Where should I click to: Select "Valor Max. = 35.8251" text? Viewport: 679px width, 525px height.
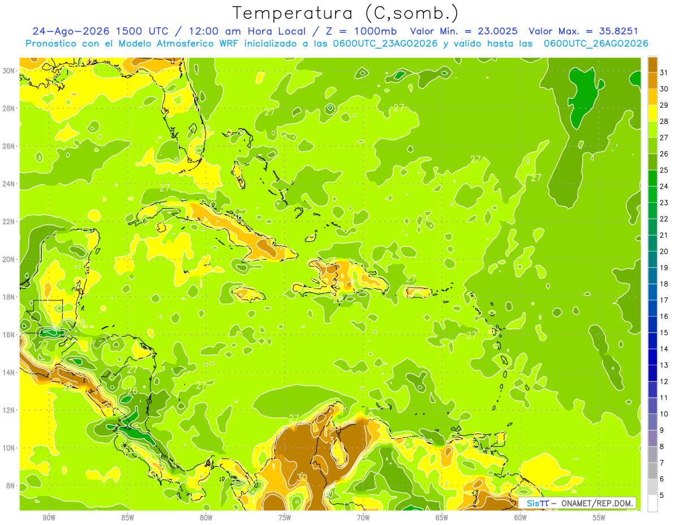(583, 31)
